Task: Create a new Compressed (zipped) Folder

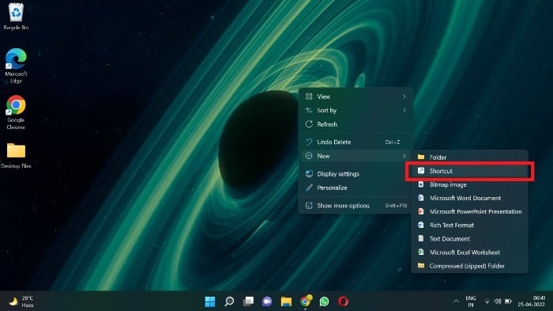Action: [x=469, y=266]
